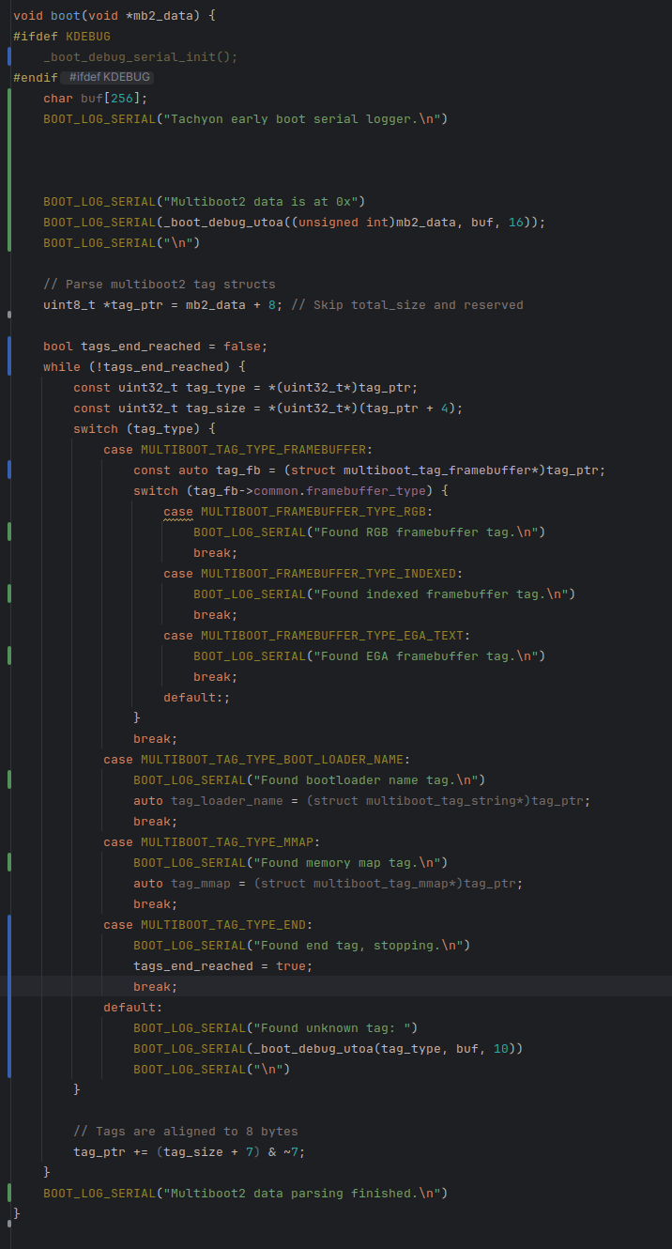Click the "MULTIBOOT_FRAMEBUFFER_TYPE_EGA_TEXT" constant
The height and width of the screenshot is (1249, 672).
pos(332,635)
